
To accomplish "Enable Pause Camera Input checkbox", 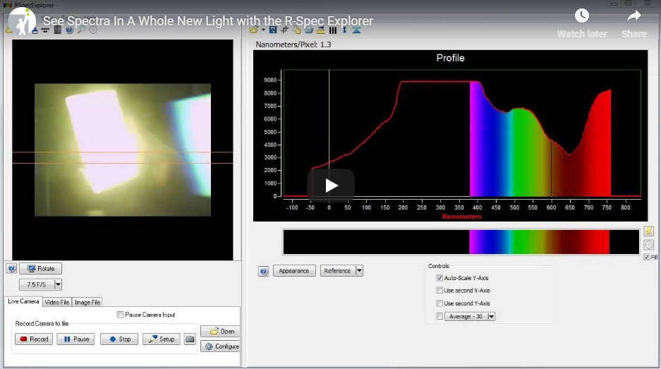I will coord(121,315).
